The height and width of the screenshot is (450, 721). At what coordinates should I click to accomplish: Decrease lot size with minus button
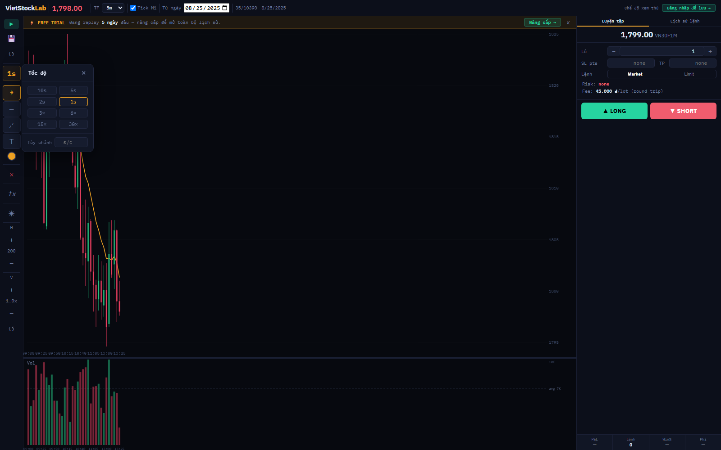tap(613, 51)
